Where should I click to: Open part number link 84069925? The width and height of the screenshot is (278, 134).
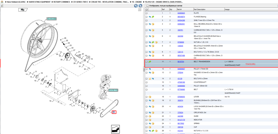click(x=181, y=13)
